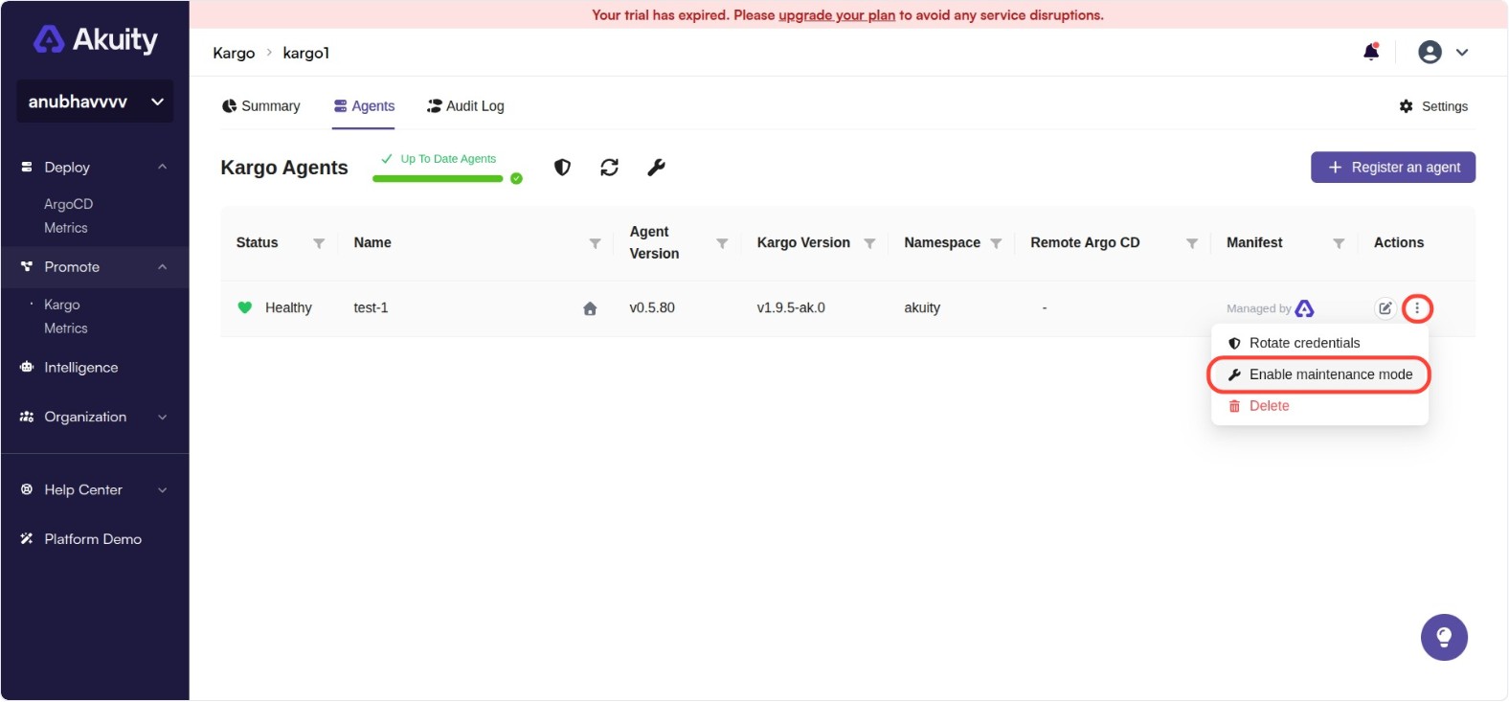Click the wrench maintenance icon beside Kargo Agents
Screen dimensions: 1509x702
[656, 168]
